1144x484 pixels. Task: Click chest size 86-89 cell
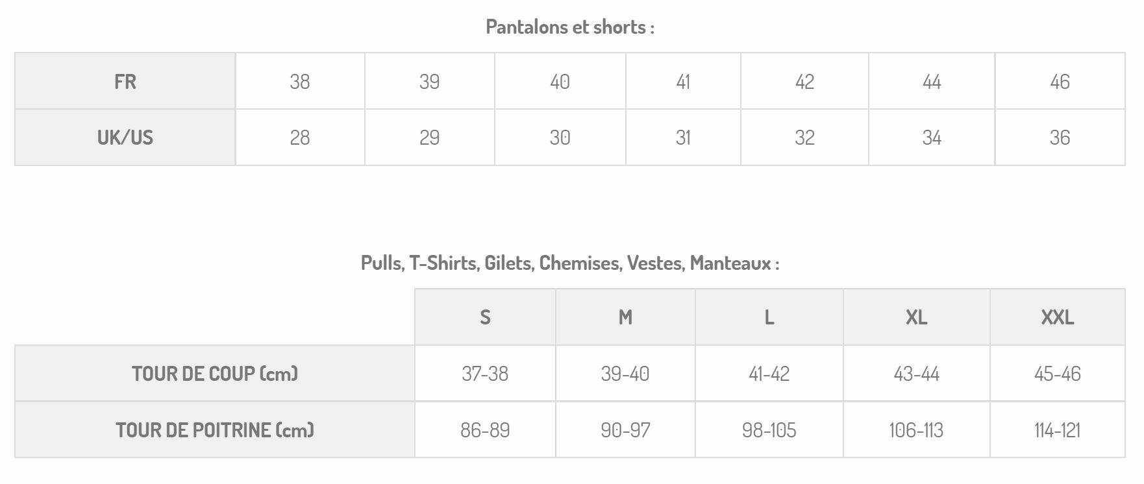[x=485, y=430]
